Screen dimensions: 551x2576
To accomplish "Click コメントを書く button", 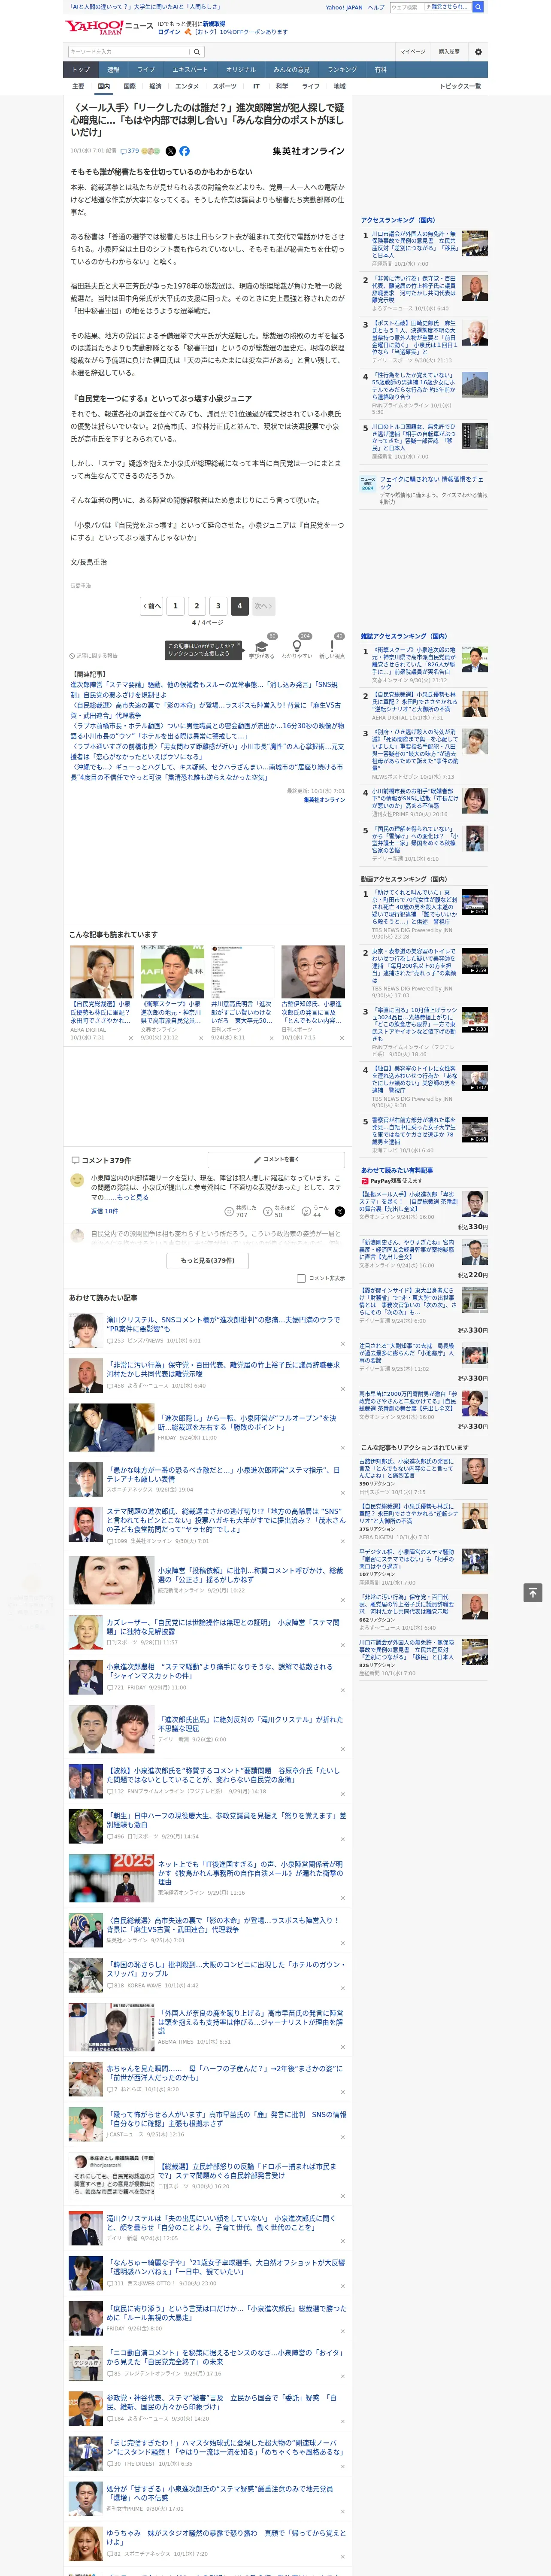I will (x=277, y=1159).
